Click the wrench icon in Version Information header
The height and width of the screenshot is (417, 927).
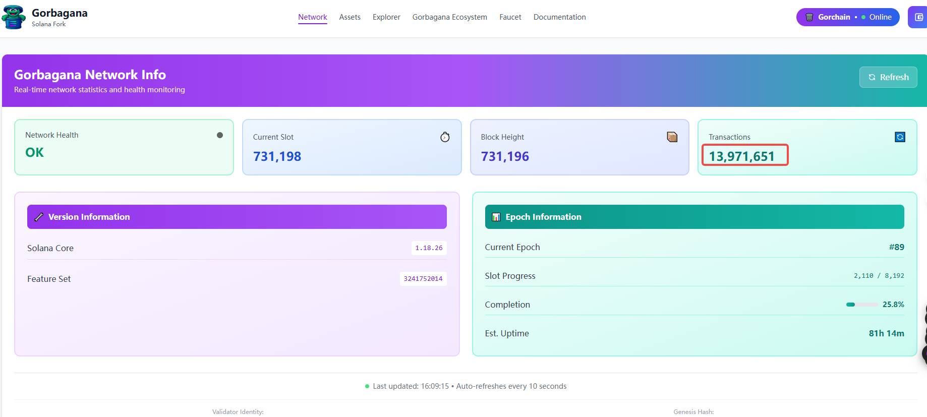(38, 217)
